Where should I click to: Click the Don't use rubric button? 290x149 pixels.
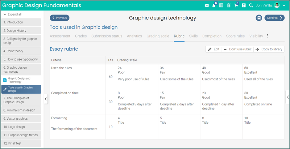237,49
